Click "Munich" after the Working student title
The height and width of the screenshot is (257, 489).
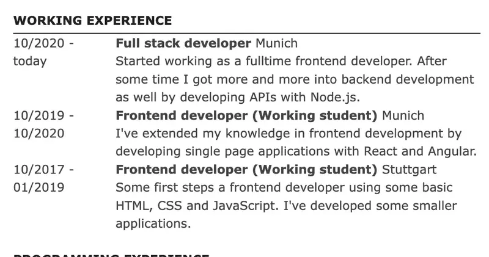pos(403,115)
